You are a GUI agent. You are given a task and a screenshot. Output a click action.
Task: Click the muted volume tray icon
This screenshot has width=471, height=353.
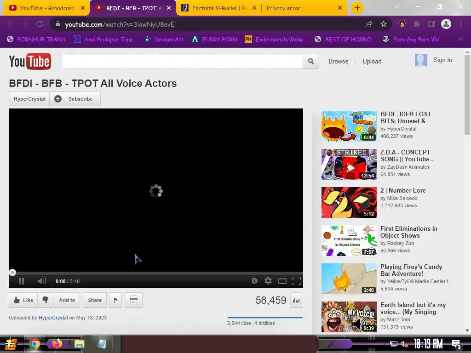click(x=404, y=344)
